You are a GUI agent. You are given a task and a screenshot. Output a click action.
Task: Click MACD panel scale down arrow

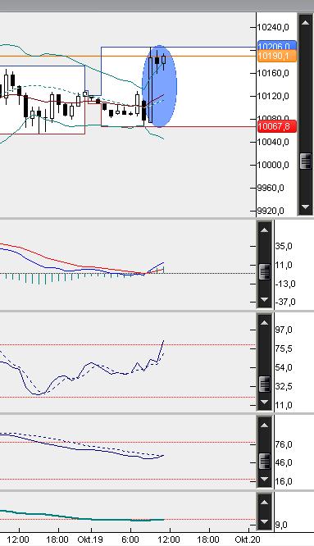(x=265, y=299)
